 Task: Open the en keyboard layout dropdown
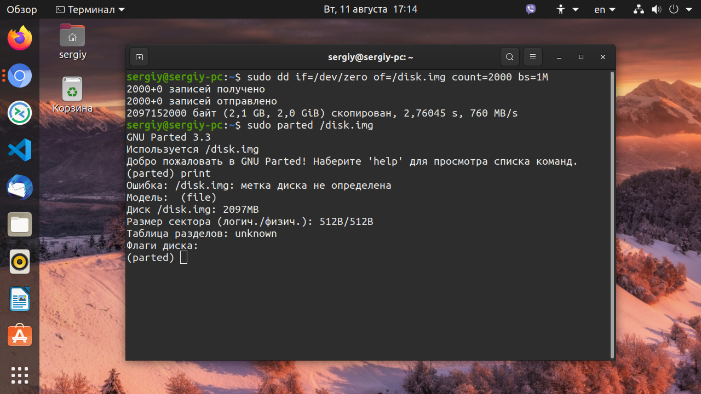point(605,9)
